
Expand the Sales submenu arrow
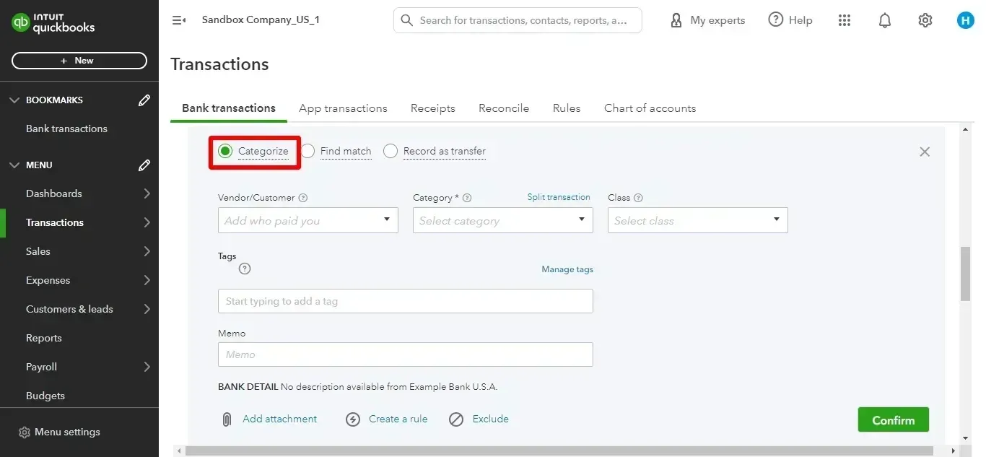tap(147, 251)
